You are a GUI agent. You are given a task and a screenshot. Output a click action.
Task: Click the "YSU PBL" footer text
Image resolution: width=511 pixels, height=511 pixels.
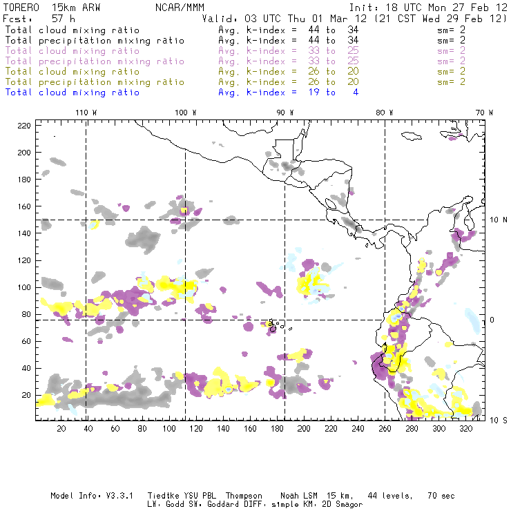click(x=200, y=496)
